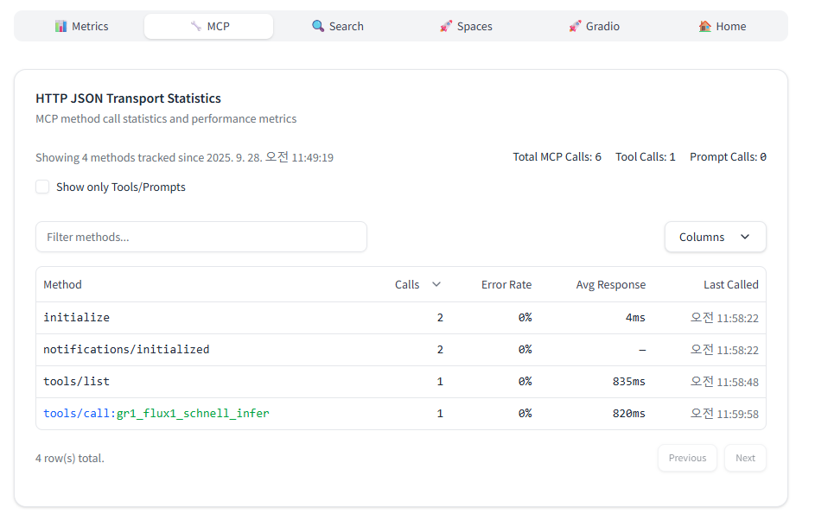Click chevron arrow in Columns button
The image size is (815, 520).
point(745,238)
